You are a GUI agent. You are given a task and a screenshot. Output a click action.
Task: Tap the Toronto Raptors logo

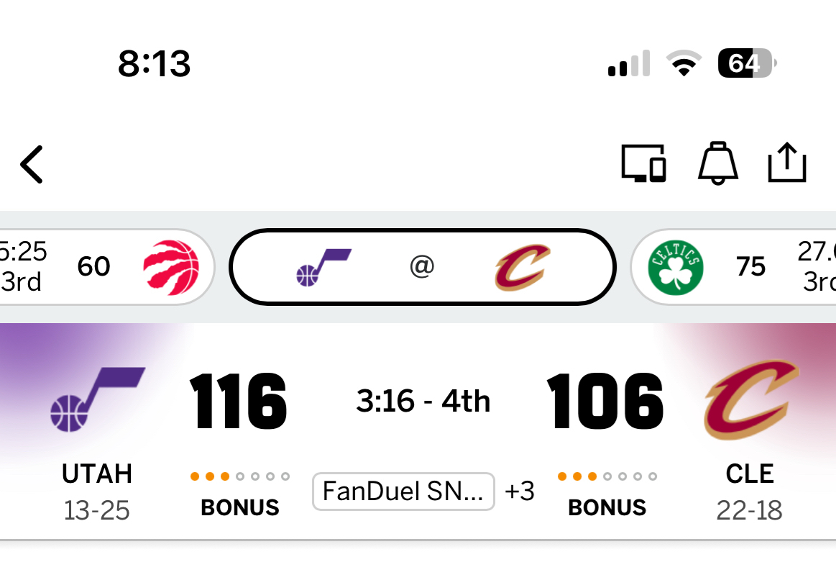(171, 267)
